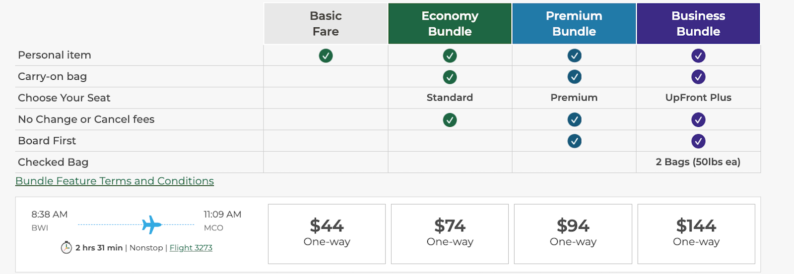Viewport: 794px width, 274px height.
Task: Choose the $74 one-way Economy fare
Action: click(450, 233)
